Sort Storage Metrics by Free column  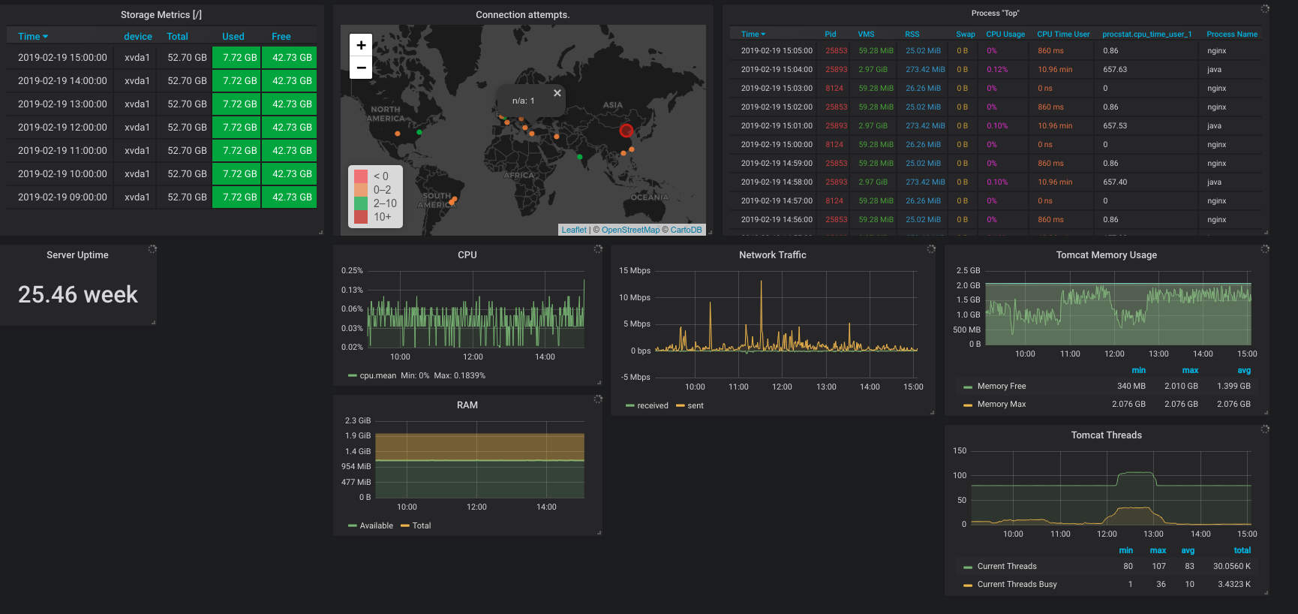[x=281, y=36]
